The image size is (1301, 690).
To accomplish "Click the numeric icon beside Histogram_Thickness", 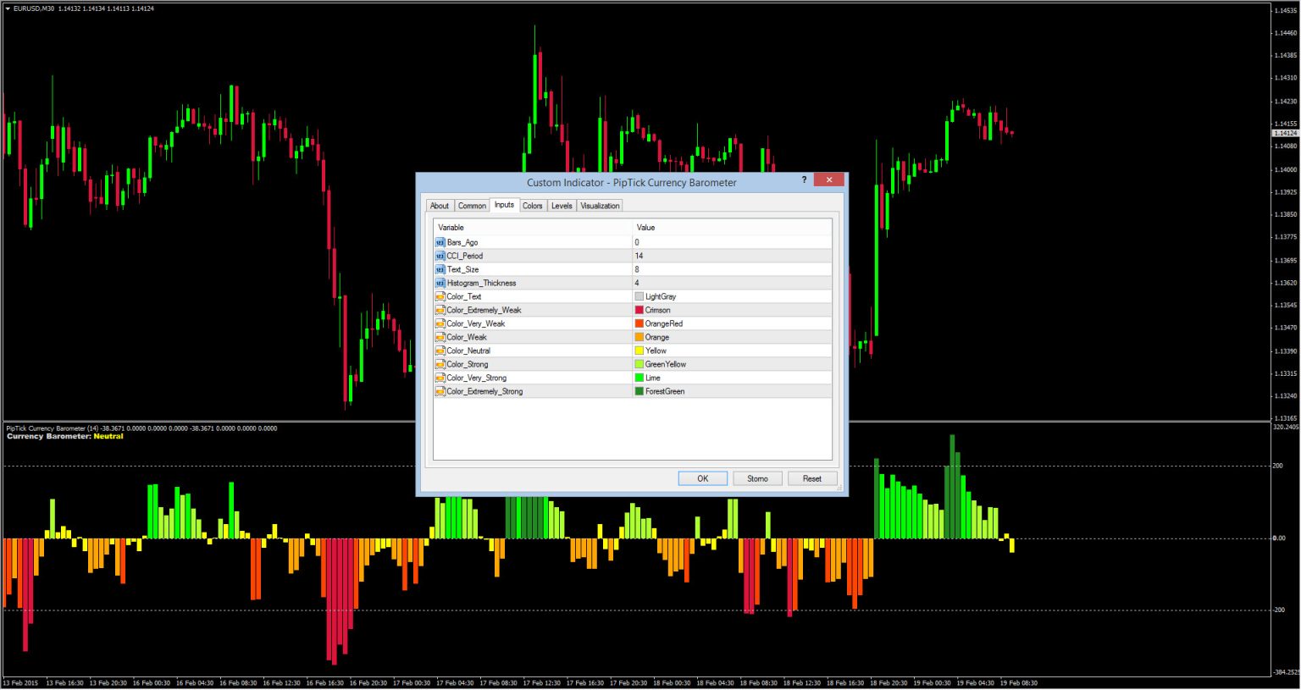I will [x=440, y=283].
